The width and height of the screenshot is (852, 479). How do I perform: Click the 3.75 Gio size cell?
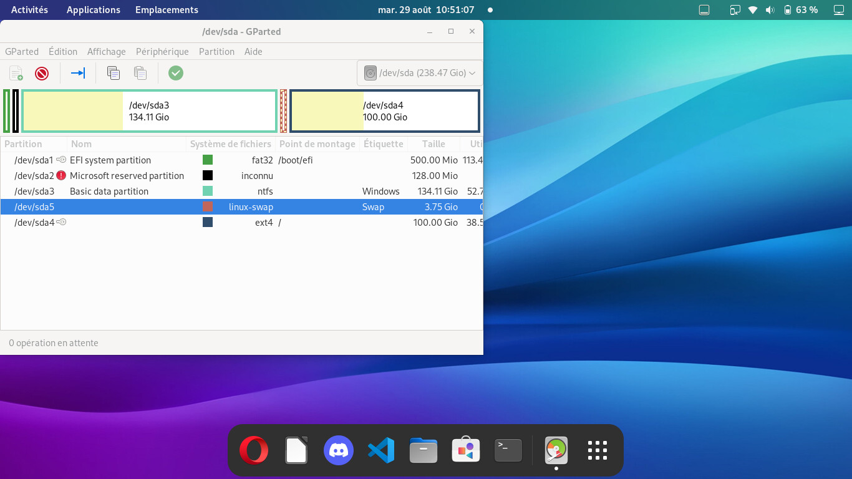point(441,207)
